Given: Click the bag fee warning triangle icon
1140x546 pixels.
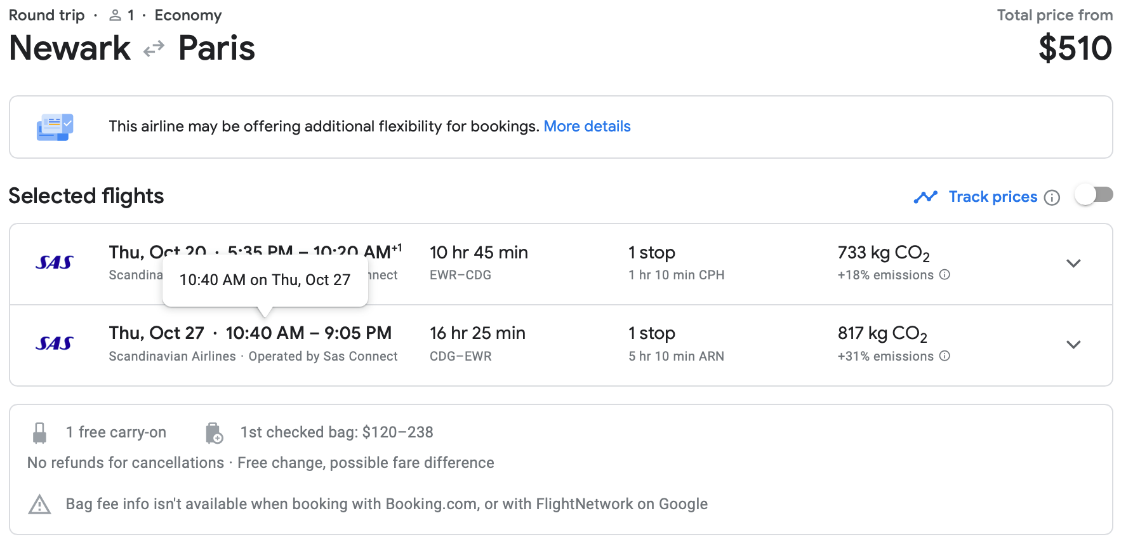Looking at the screenshot, I should [39, 505].
